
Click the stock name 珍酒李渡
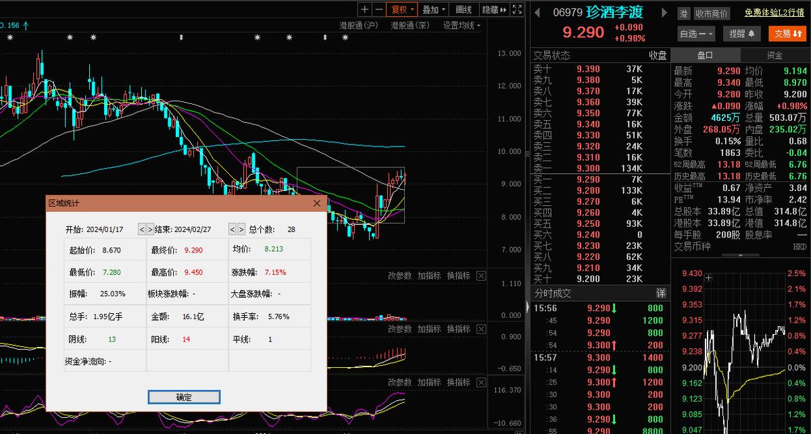[614, 13]
